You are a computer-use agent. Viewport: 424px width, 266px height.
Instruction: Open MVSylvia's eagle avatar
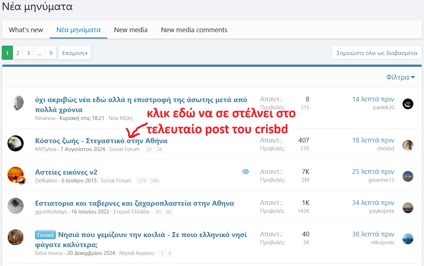tap(15, 143)
